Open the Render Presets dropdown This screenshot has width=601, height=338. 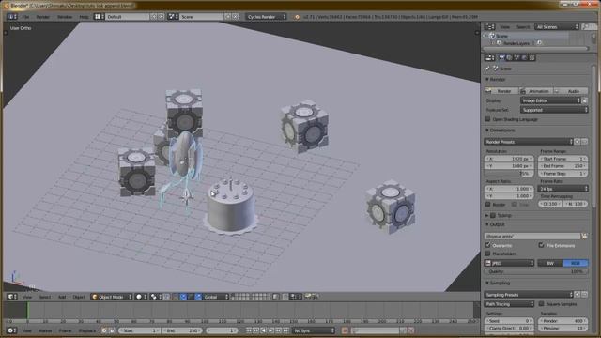pos(529,142)
